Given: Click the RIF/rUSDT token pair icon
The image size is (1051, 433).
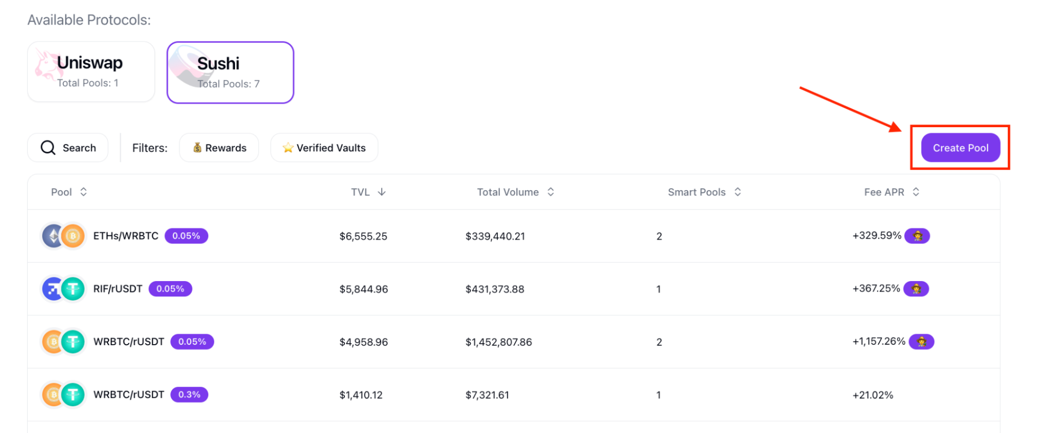Looking at the screenshot, I should [63, 288].
